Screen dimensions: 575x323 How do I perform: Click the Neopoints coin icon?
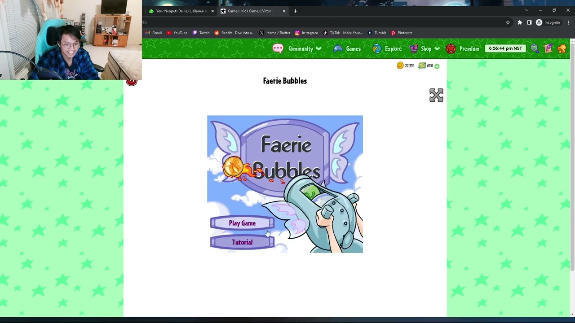[400, 65]
